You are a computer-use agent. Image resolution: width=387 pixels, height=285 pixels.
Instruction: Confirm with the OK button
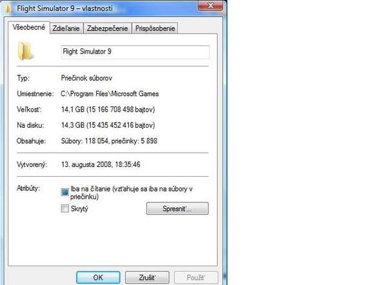(98, 277)
